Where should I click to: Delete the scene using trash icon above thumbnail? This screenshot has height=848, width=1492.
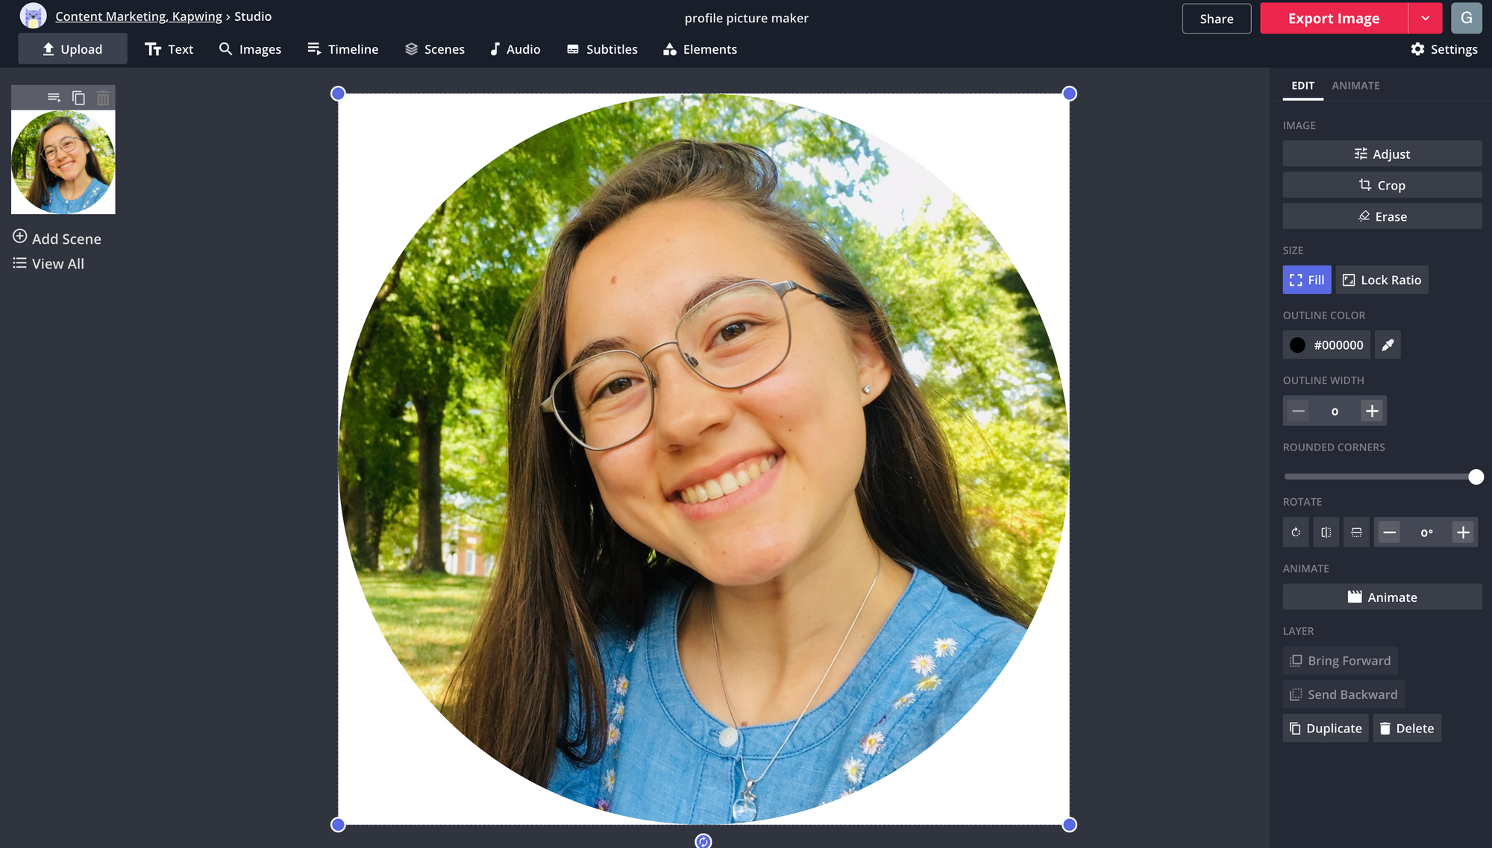[x=104, y=96]
